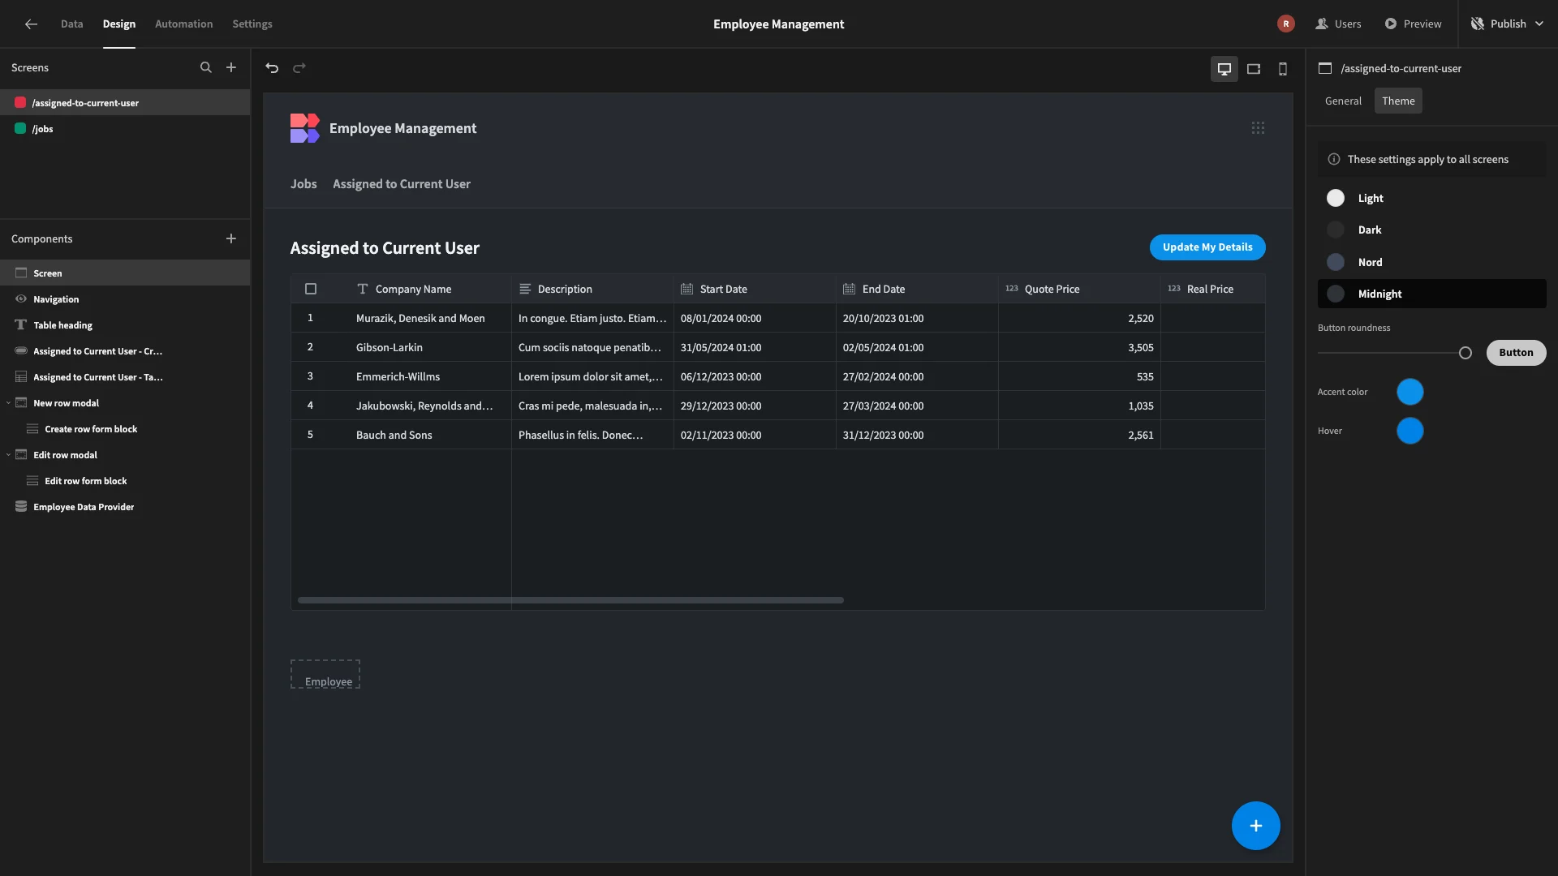Click the back arrow icon
Image resolution: width=1558 pixels, height=876 pixels.
coord(31,24)
